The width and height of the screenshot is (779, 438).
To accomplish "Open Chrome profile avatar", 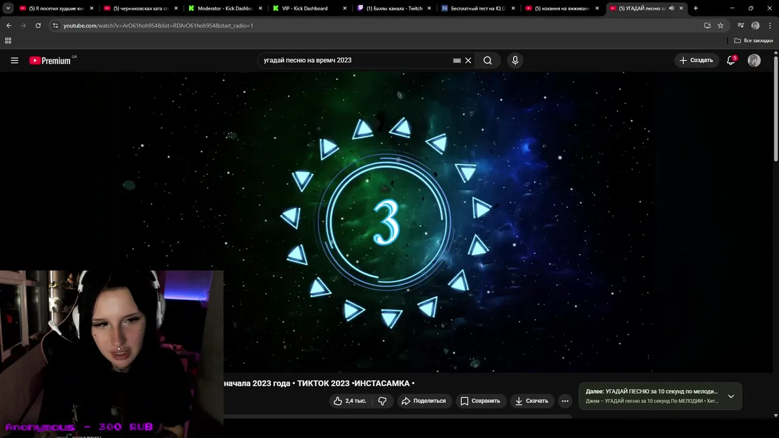I will click(755, 26).
